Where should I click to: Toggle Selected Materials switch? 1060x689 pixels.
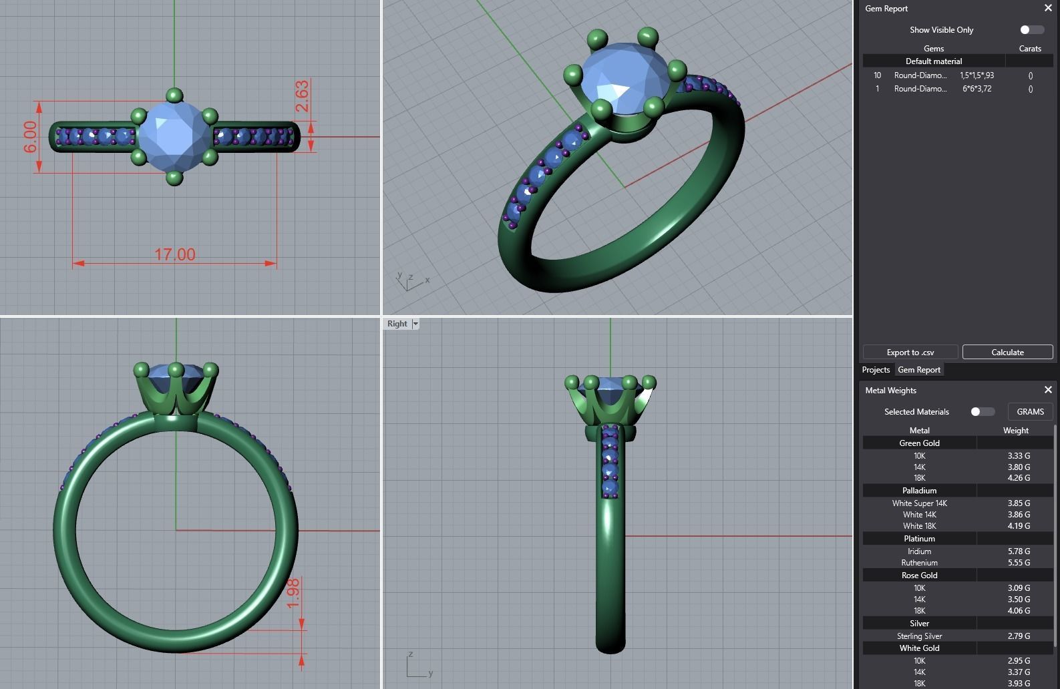[x=982, y=411]
